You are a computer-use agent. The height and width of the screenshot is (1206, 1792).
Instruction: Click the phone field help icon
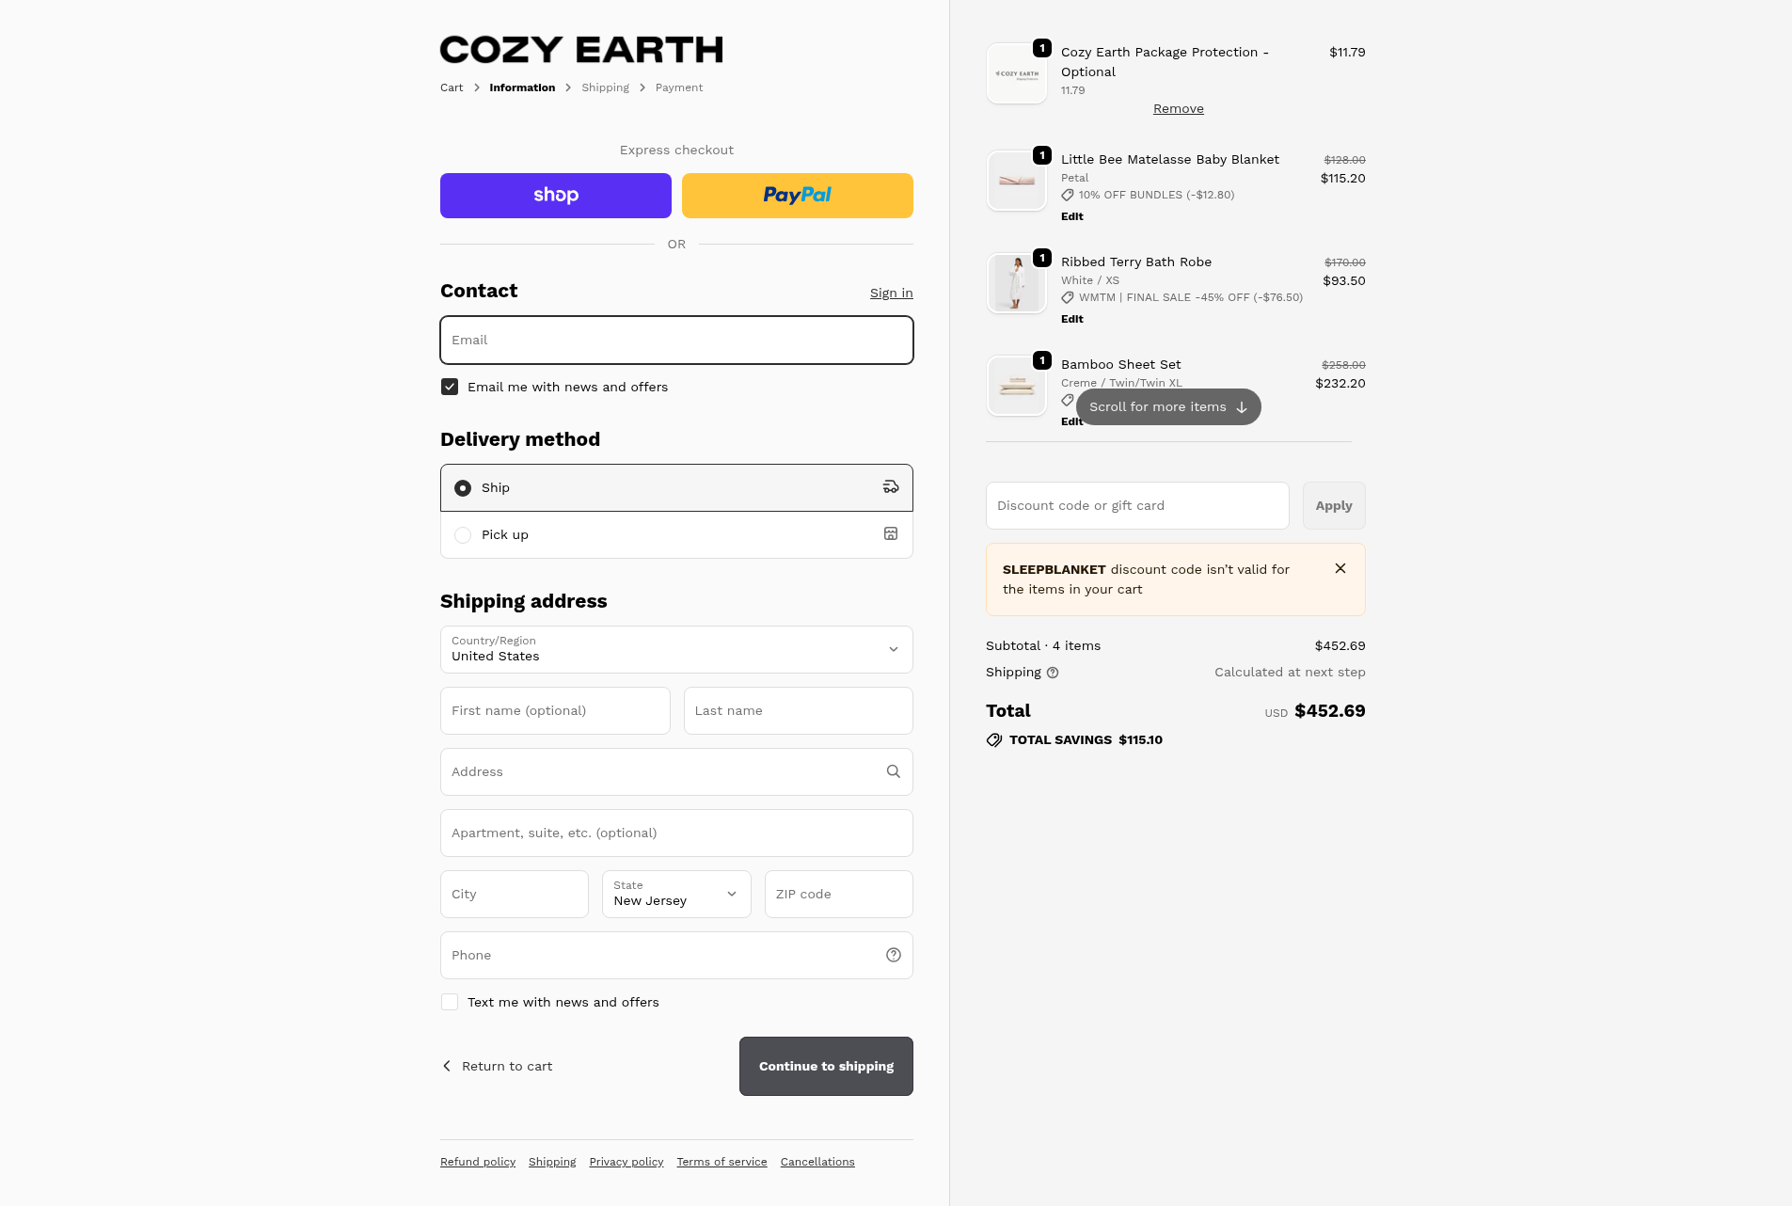893,955
